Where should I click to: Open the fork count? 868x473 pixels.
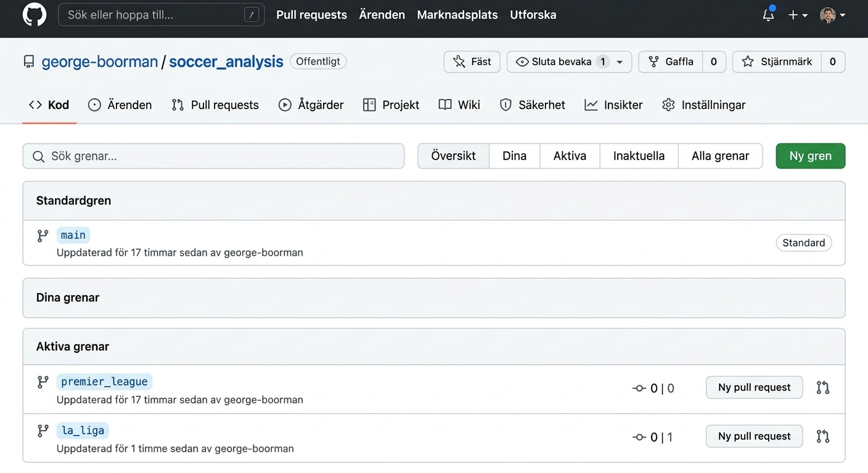point(714,62)
